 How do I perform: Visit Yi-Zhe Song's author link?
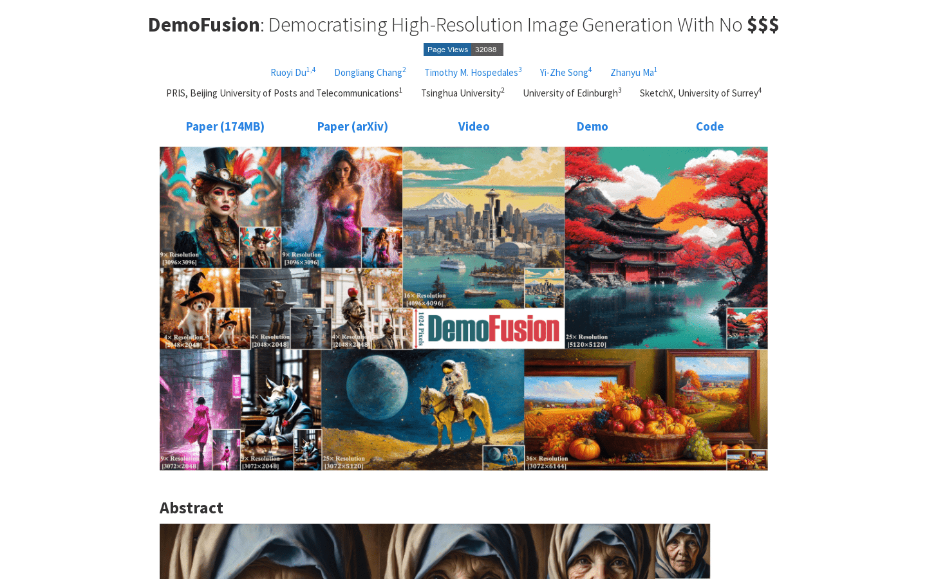tap(563, 73)
